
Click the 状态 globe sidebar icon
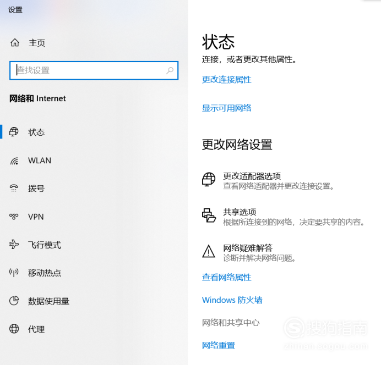[14, 132]
